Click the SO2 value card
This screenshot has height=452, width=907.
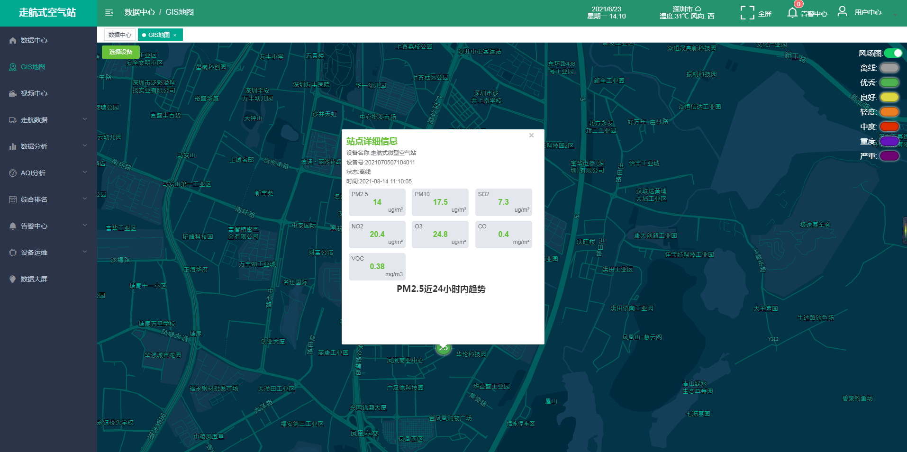coord(504,202)
